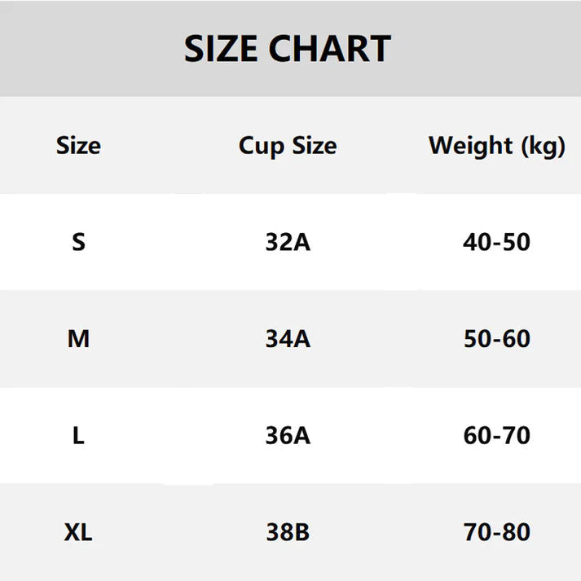Click the word CHART in the title
Viewport: 581px width, 581px height.
[329, 50]
